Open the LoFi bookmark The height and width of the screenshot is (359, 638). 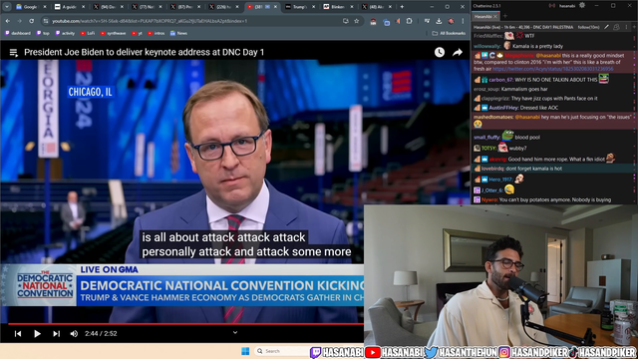[88, 33]
